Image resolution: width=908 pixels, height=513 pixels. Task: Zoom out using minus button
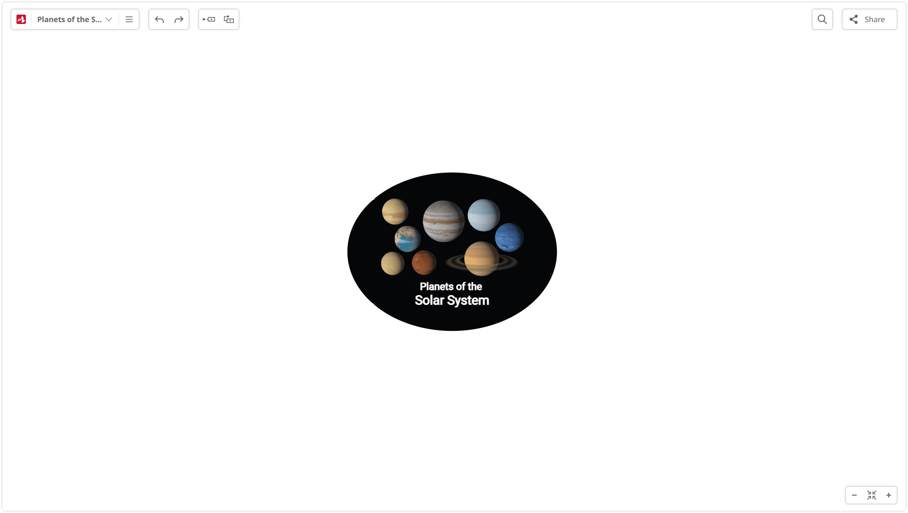coord(854,495)
